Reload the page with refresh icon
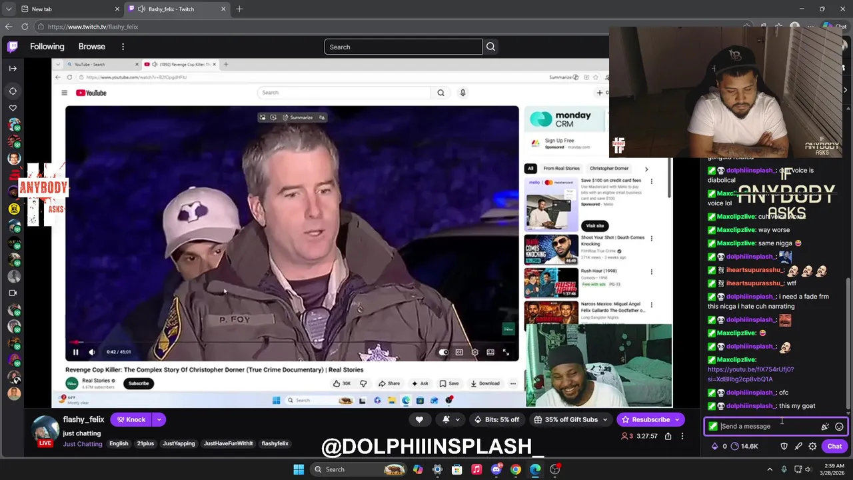 tap(25, 27)
